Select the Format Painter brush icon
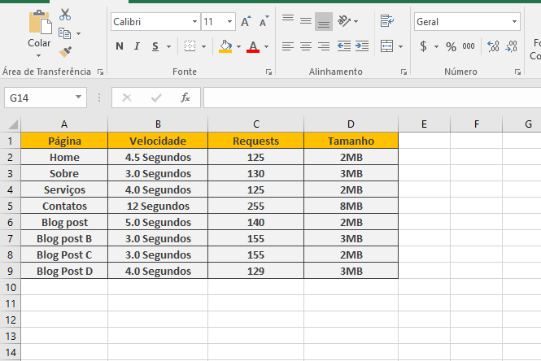This screenshot has width=541, height=361. (x=65, y=52)
